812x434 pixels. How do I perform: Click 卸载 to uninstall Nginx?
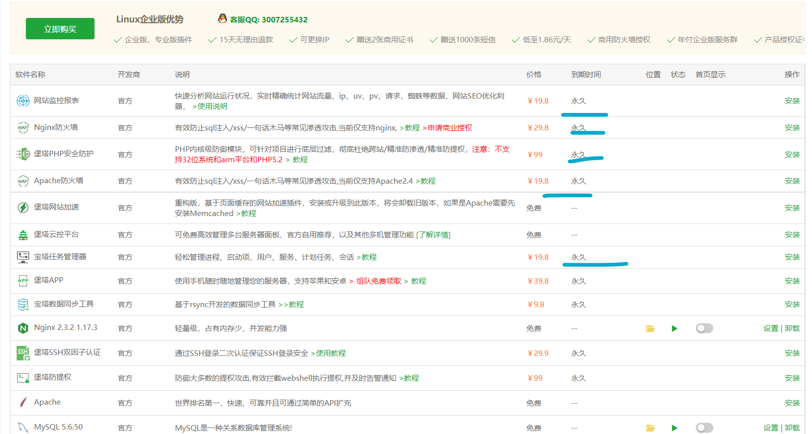[792, 328]
